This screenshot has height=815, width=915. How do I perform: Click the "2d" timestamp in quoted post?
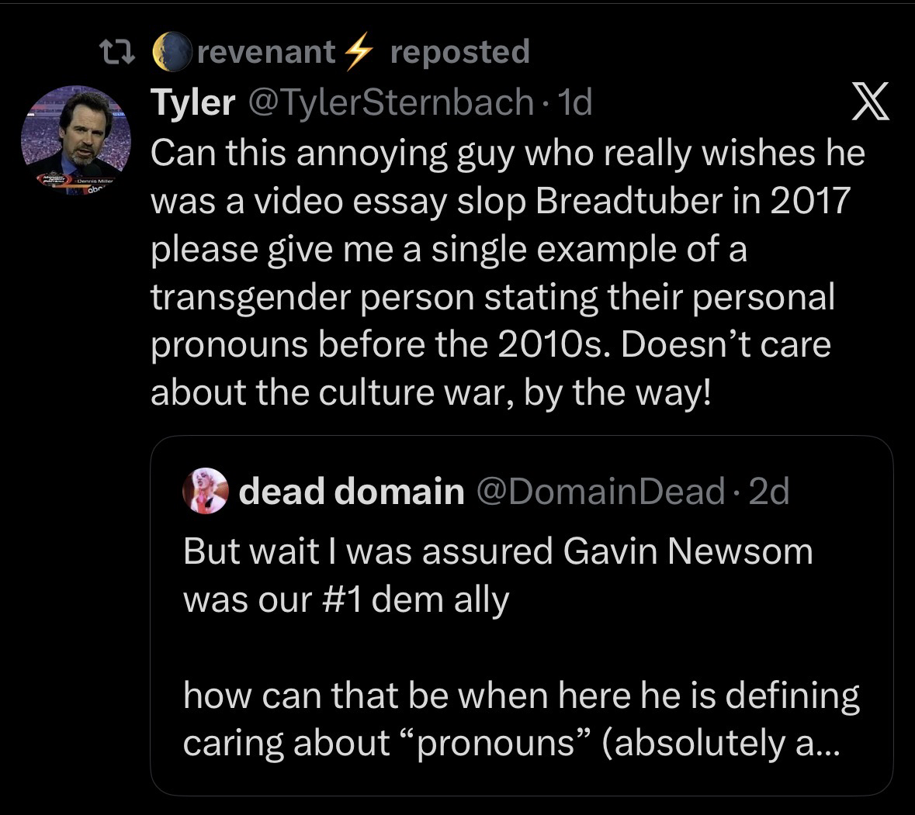pos(768,491)
